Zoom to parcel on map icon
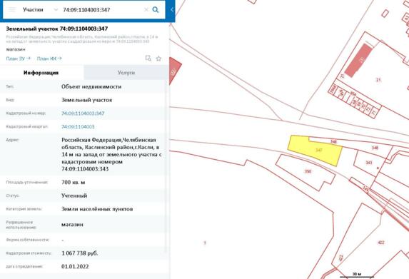 [x=148, y=59]
